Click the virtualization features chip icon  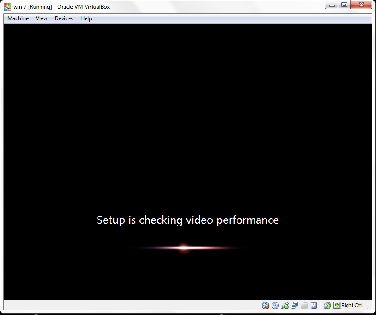[x=314, y=305]
